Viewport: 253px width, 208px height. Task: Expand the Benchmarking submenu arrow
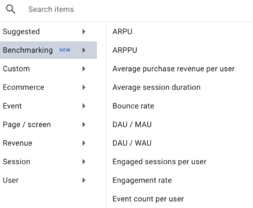84,50
